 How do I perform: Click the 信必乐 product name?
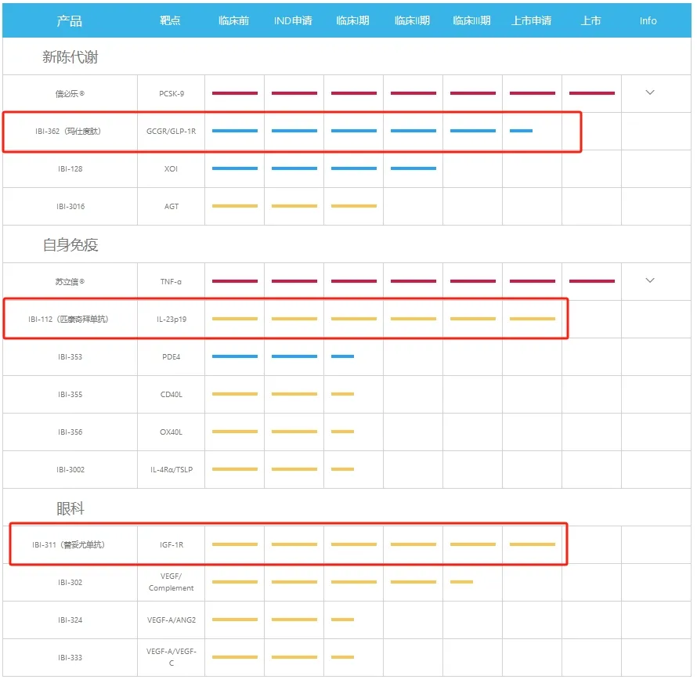point(69,94)
